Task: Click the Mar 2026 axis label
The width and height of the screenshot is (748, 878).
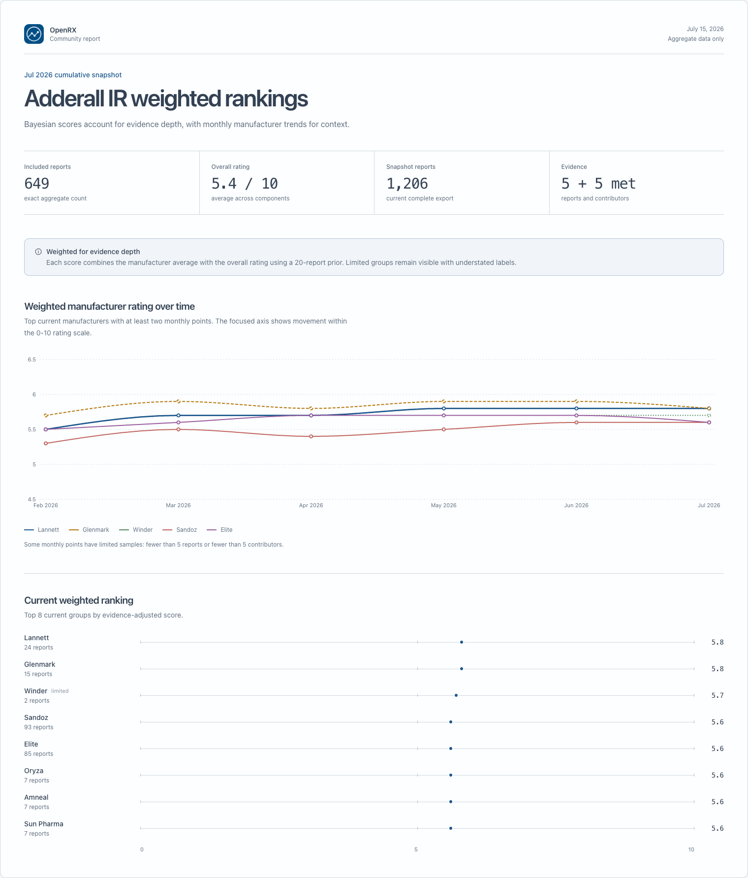Action: point(178,505)
